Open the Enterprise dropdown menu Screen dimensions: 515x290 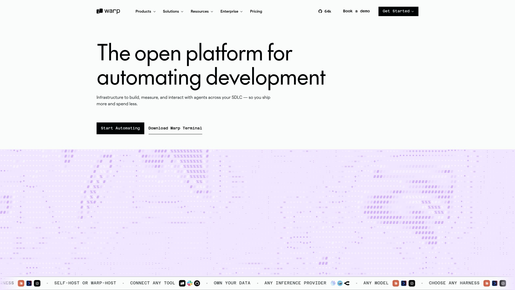231,11
